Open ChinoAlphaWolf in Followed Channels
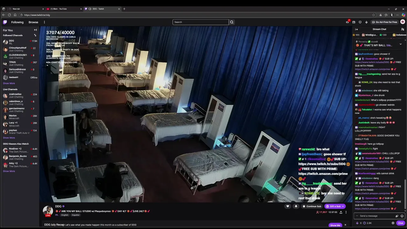 pyautogui.click(x=20, y=49)
